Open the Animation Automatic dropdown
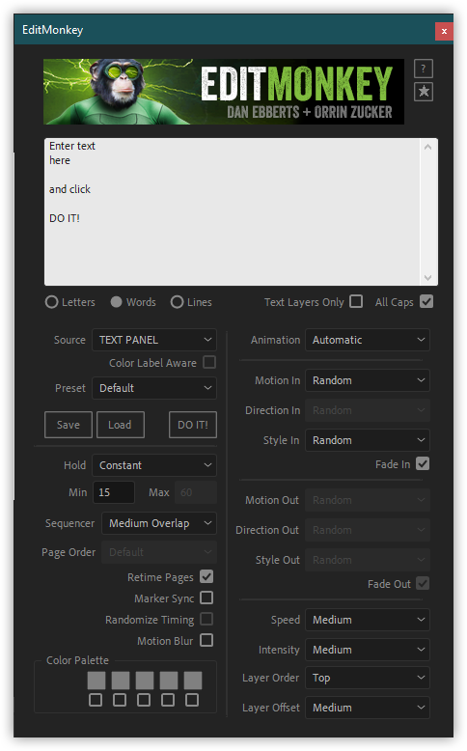Viewport: 467px width, 751px height. [x=368, y=340]
